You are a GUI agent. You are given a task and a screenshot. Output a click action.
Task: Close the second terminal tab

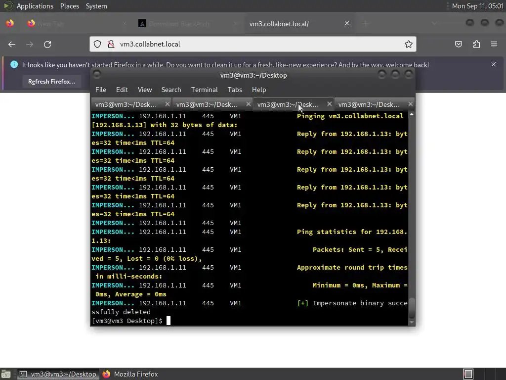click(x=248, y=104)
